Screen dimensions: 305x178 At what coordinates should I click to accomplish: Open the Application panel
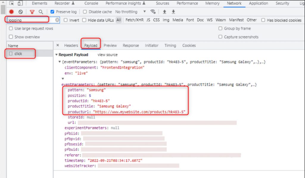point(259,3)
